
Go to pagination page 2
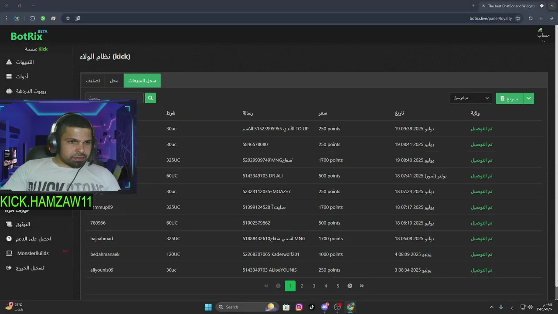302,286
